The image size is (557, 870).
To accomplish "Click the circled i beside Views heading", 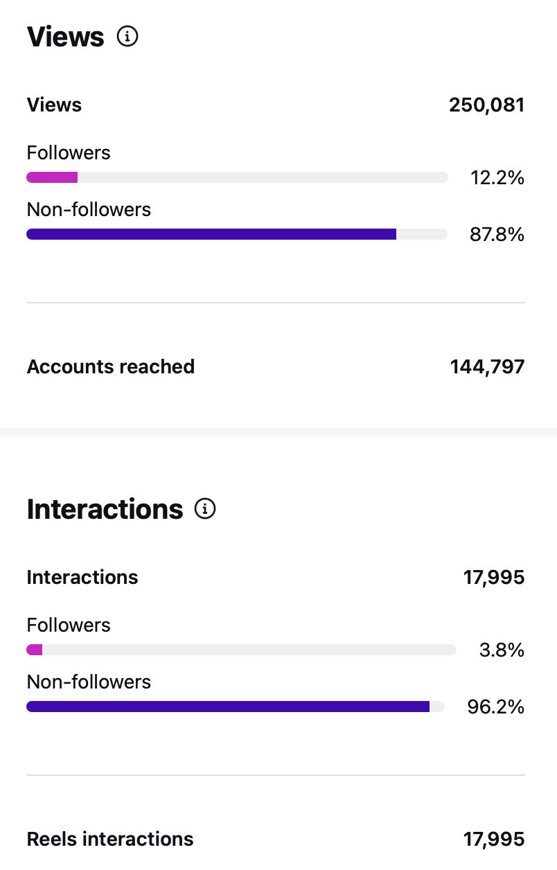I will pos(127,37).
